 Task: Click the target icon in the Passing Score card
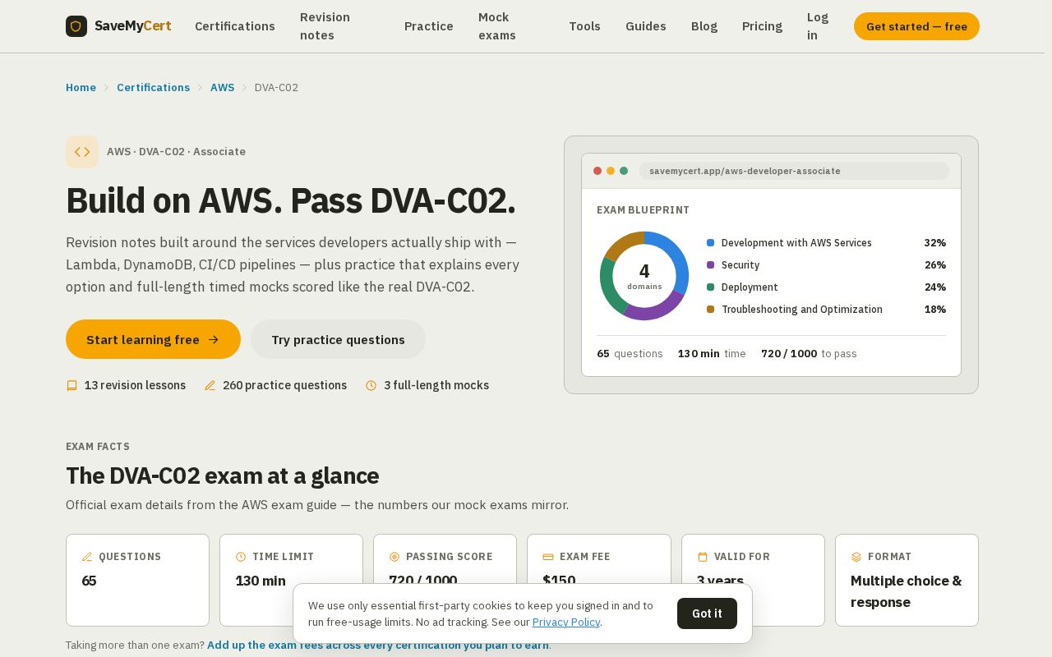coord(394,557)
